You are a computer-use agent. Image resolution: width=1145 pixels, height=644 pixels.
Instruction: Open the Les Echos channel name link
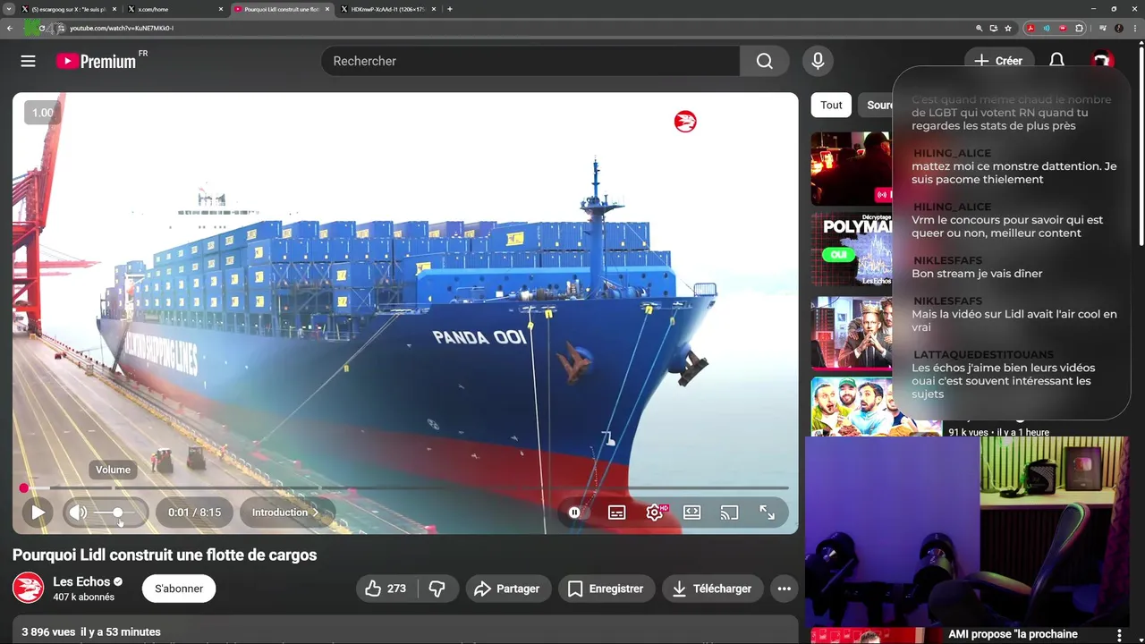click(x=81, y=581)
